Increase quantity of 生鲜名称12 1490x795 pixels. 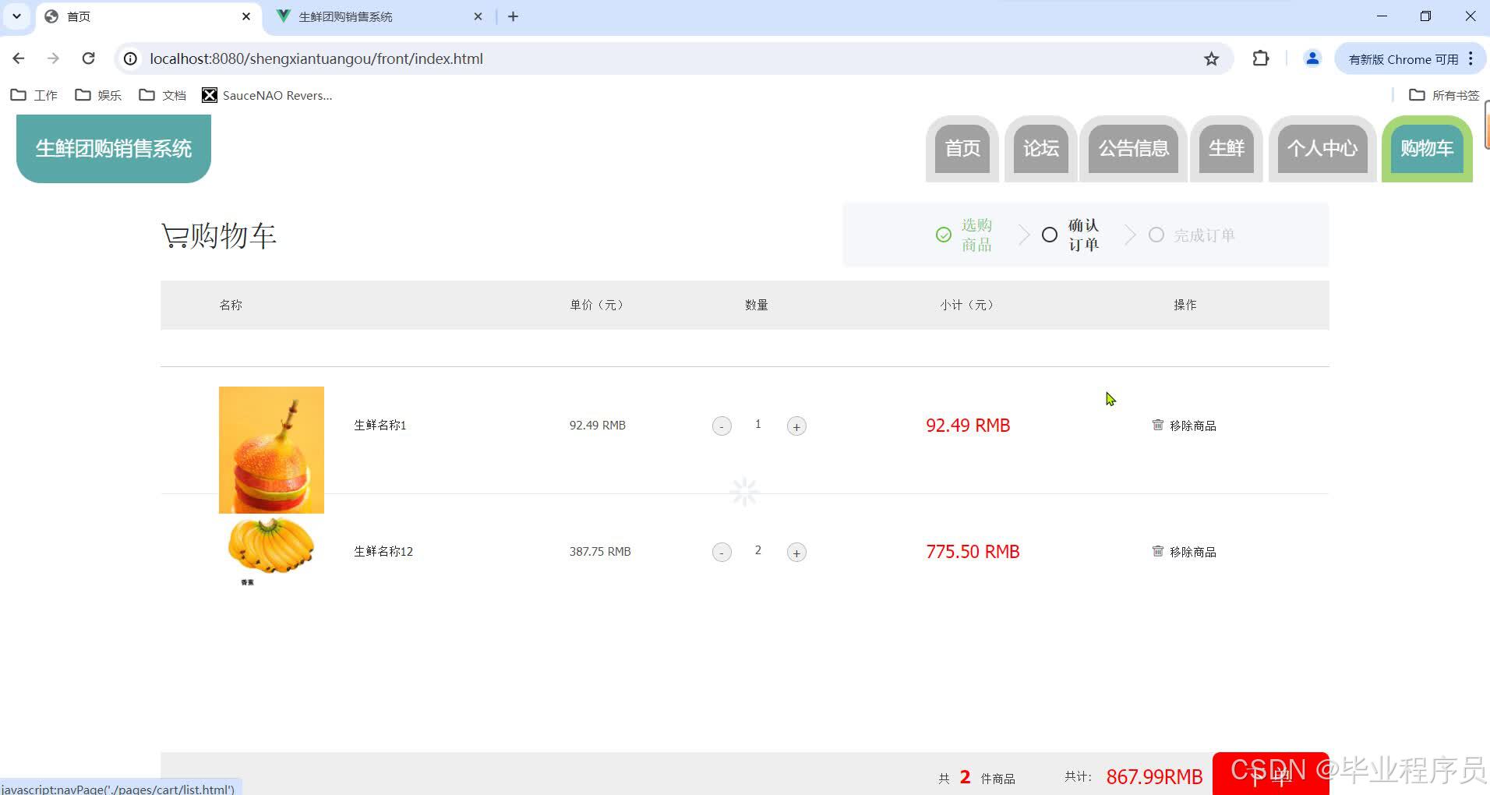796,553
